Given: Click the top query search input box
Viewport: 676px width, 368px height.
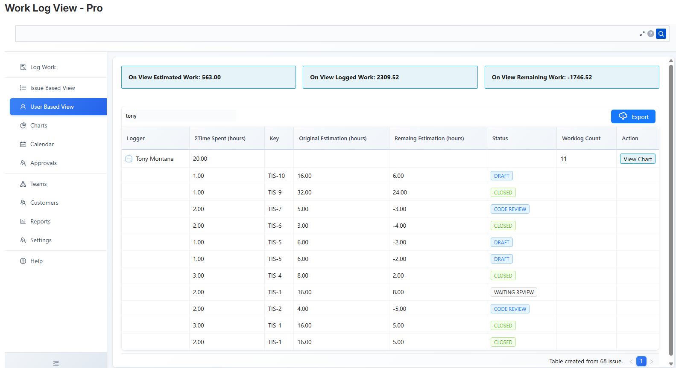Looking at the screenshot, I should pyautogui.click(x=325, y=34).
